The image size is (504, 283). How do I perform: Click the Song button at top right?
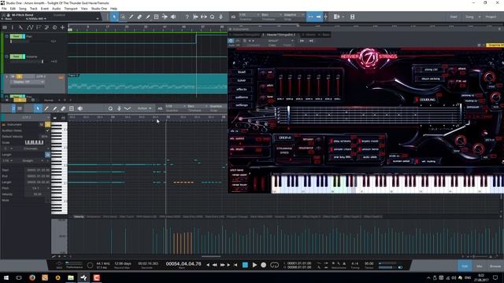pos(469,17)
